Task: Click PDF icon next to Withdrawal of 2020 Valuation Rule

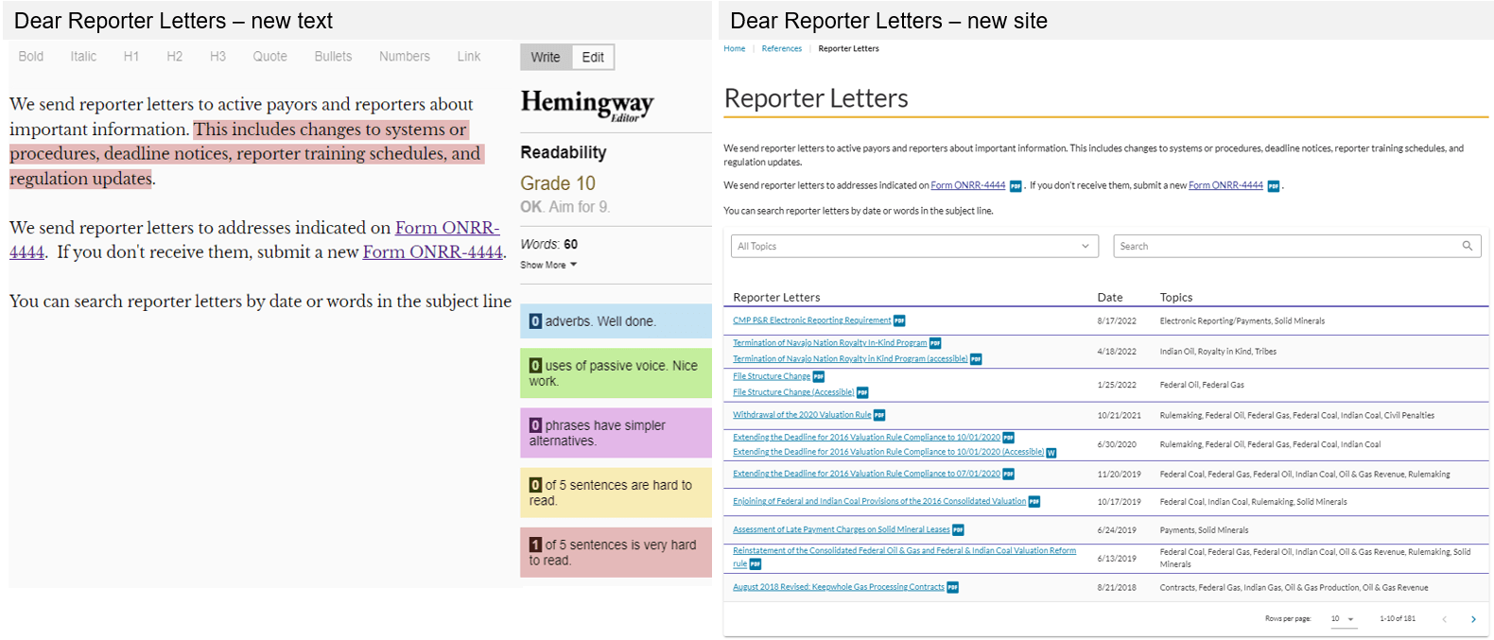Action: click(x=879, y=415)
